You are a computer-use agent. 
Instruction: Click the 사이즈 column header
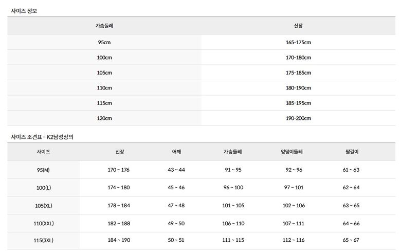(44, 152)
